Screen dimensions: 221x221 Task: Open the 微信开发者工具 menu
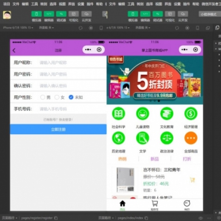[211, 4]
